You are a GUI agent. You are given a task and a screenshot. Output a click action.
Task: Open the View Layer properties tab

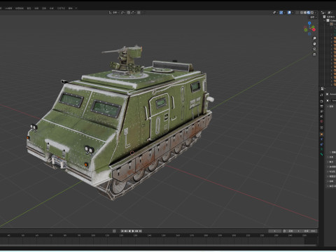point(321,111)
